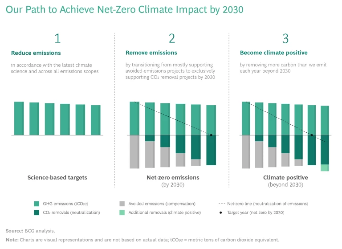Click the Avoided emissions gray legend swatch
This screenshot has width=342, height=249.
tap(122, 204)
